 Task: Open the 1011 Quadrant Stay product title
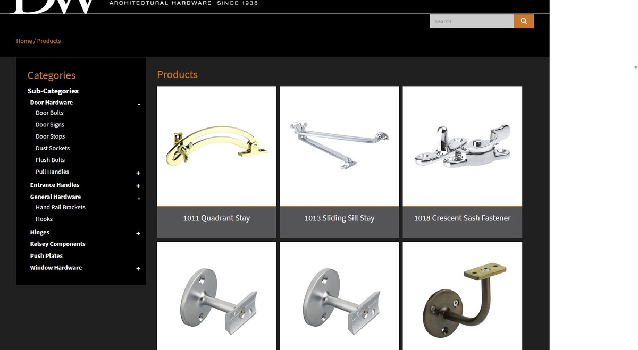click(216, 218)
